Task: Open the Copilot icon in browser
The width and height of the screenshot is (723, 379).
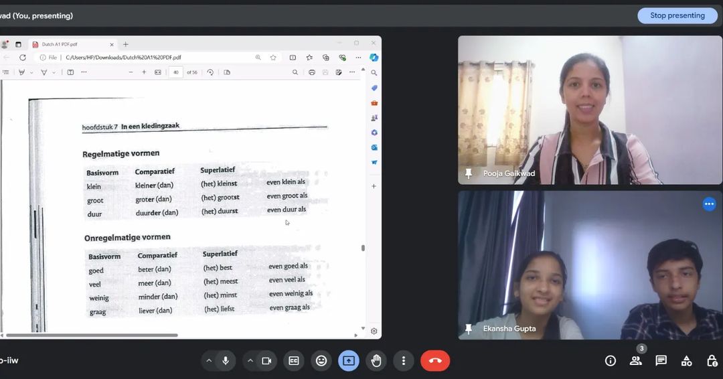Action: click(x=374, y=58)
